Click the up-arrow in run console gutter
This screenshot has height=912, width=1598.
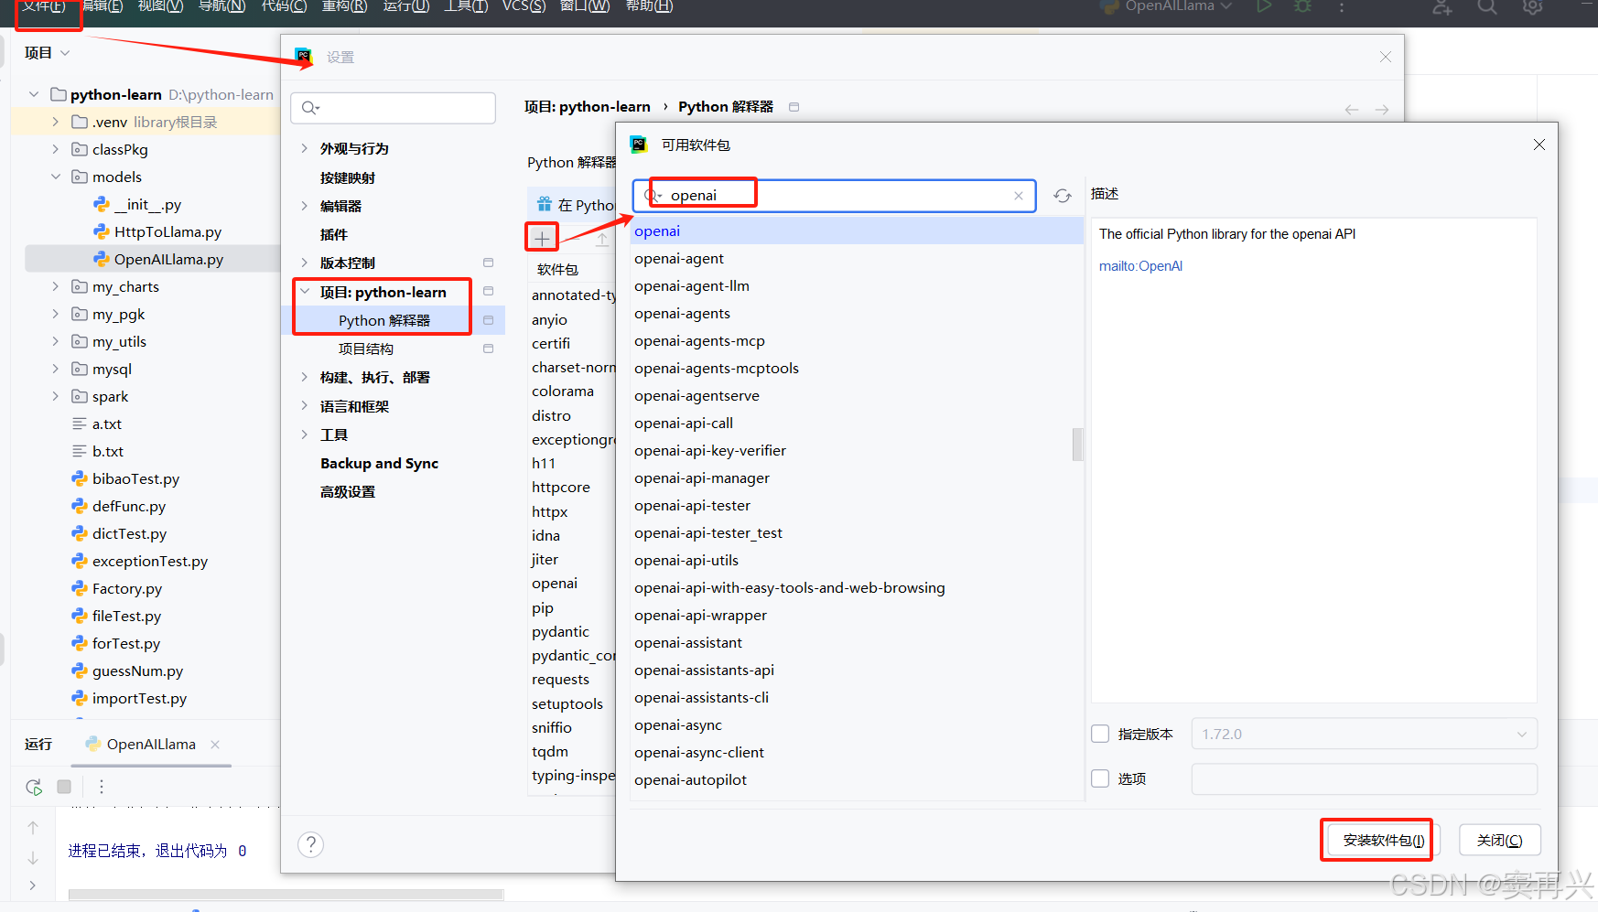pos(33,828)
